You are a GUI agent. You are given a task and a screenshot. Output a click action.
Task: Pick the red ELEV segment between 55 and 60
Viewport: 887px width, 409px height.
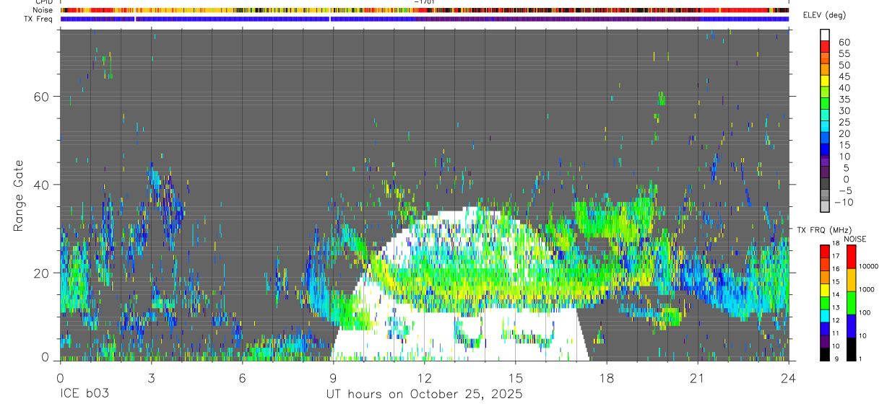point(825,46)
